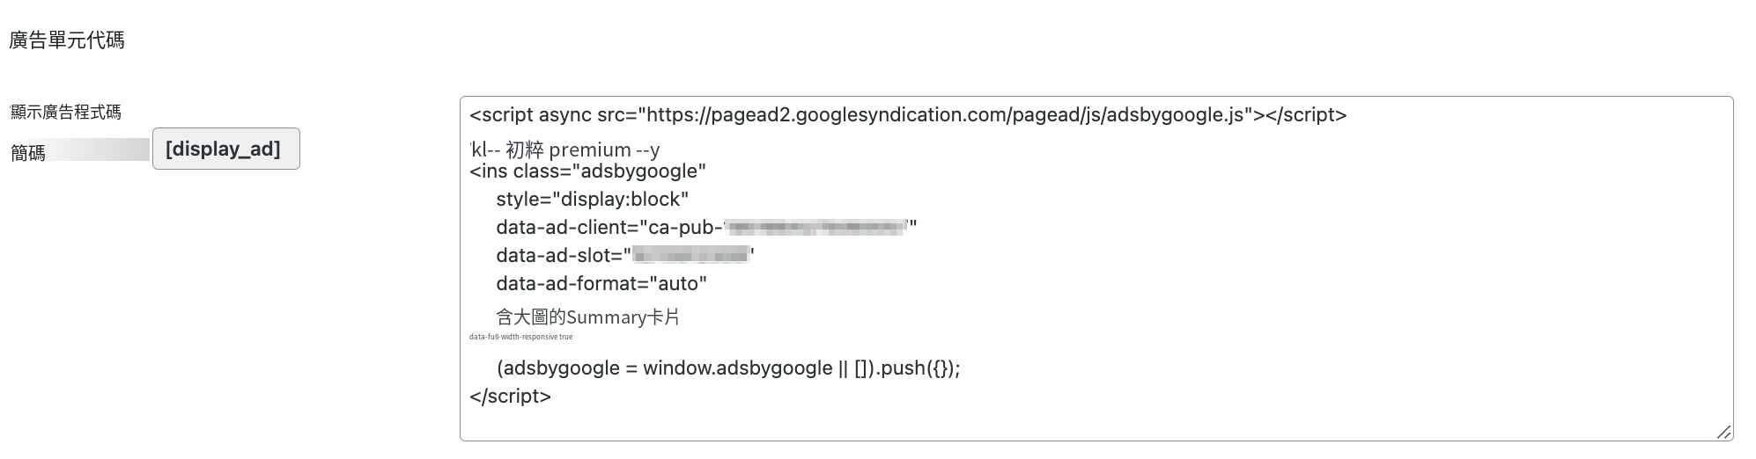Click the blurred ca-pub client ID value
Screen dimensions: 1756x459
point(816,228)
